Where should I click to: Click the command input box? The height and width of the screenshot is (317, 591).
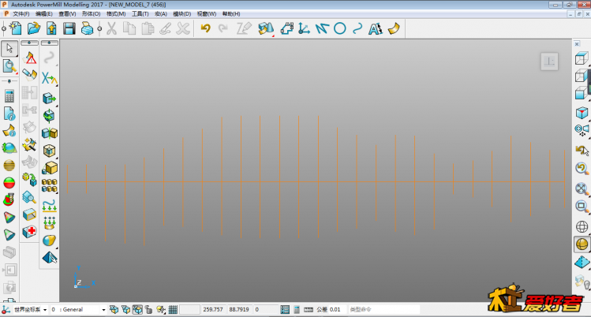[x=384, y=309]
